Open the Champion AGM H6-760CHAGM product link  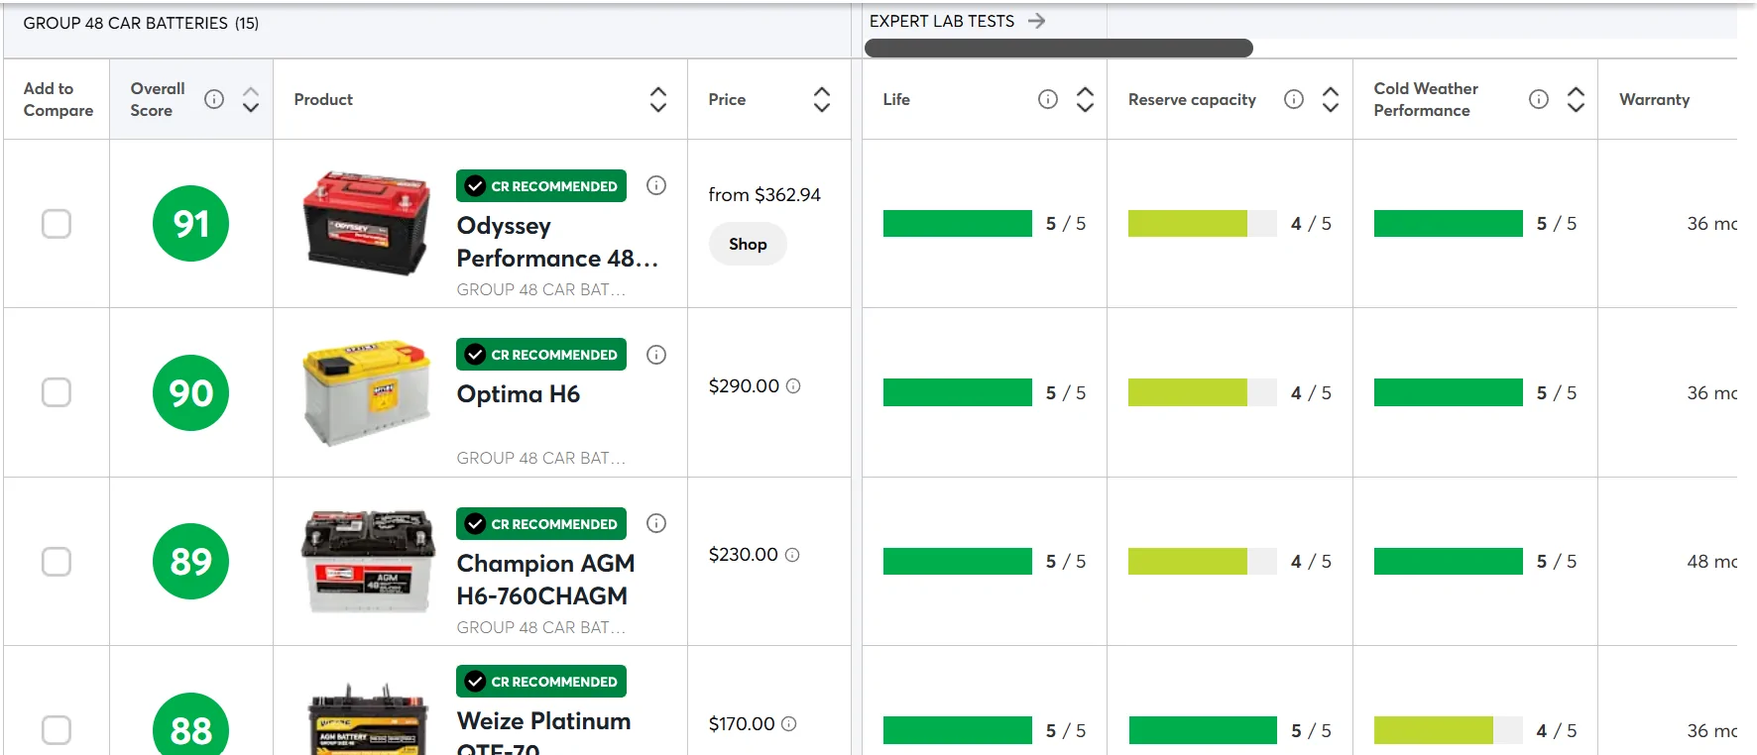[545, 580]
